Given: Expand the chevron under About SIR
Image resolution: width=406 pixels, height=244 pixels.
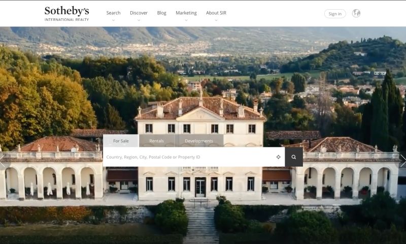Looking at the screenshot, I should 216,21.
